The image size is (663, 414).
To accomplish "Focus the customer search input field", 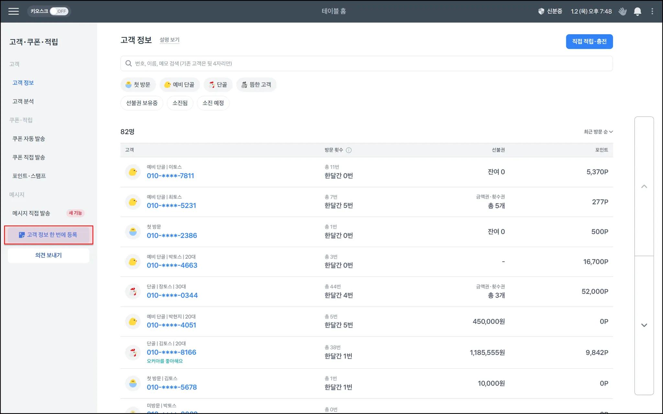I will (366, 64).
